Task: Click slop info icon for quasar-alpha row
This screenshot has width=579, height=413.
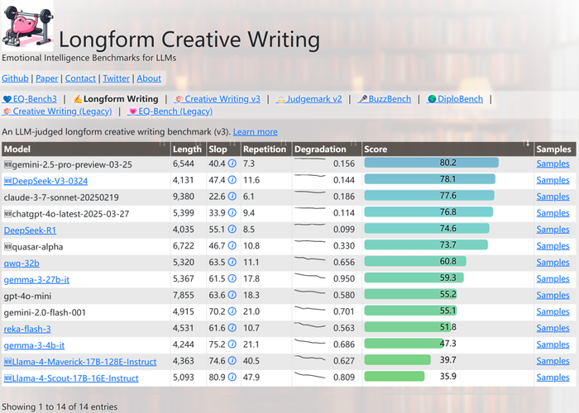Action: tap(232, 245)
